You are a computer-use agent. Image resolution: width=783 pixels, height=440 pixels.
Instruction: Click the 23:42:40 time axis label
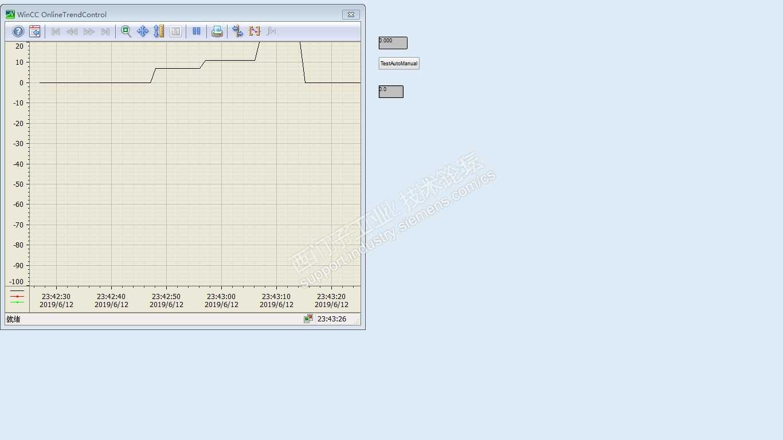tap(111, 297)
